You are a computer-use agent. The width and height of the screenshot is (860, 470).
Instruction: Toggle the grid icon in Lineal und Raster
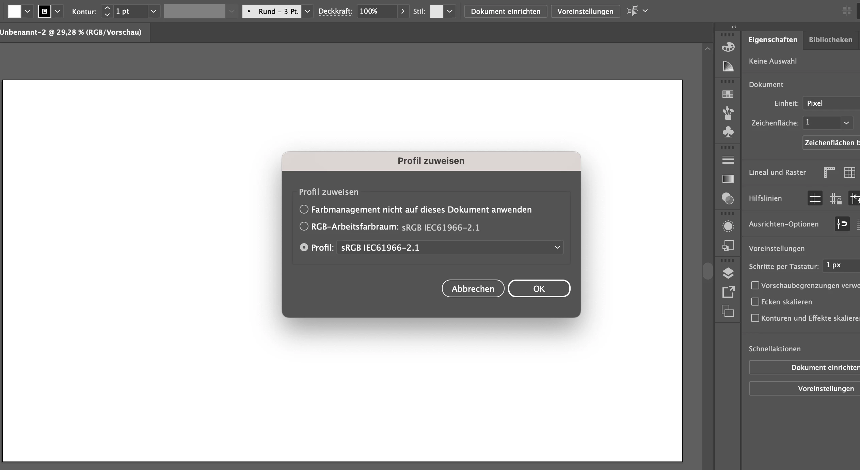coord(849,172)
